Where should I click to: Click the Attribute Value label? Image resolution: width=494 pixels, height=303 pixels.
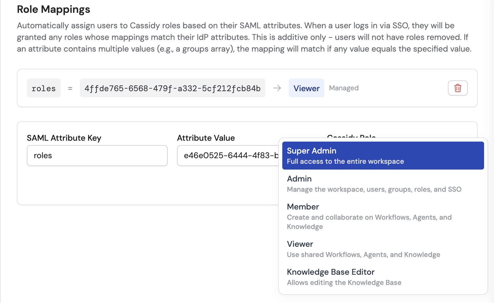[206, 138]
